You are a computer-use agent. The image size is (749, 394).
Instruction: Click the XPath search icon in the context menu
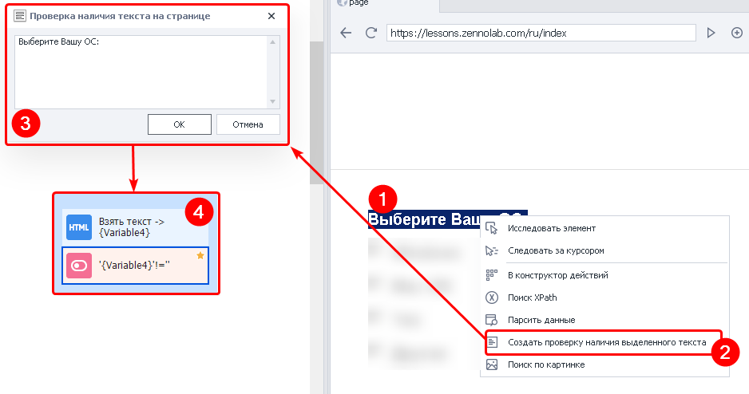click(x=492, y=297)
